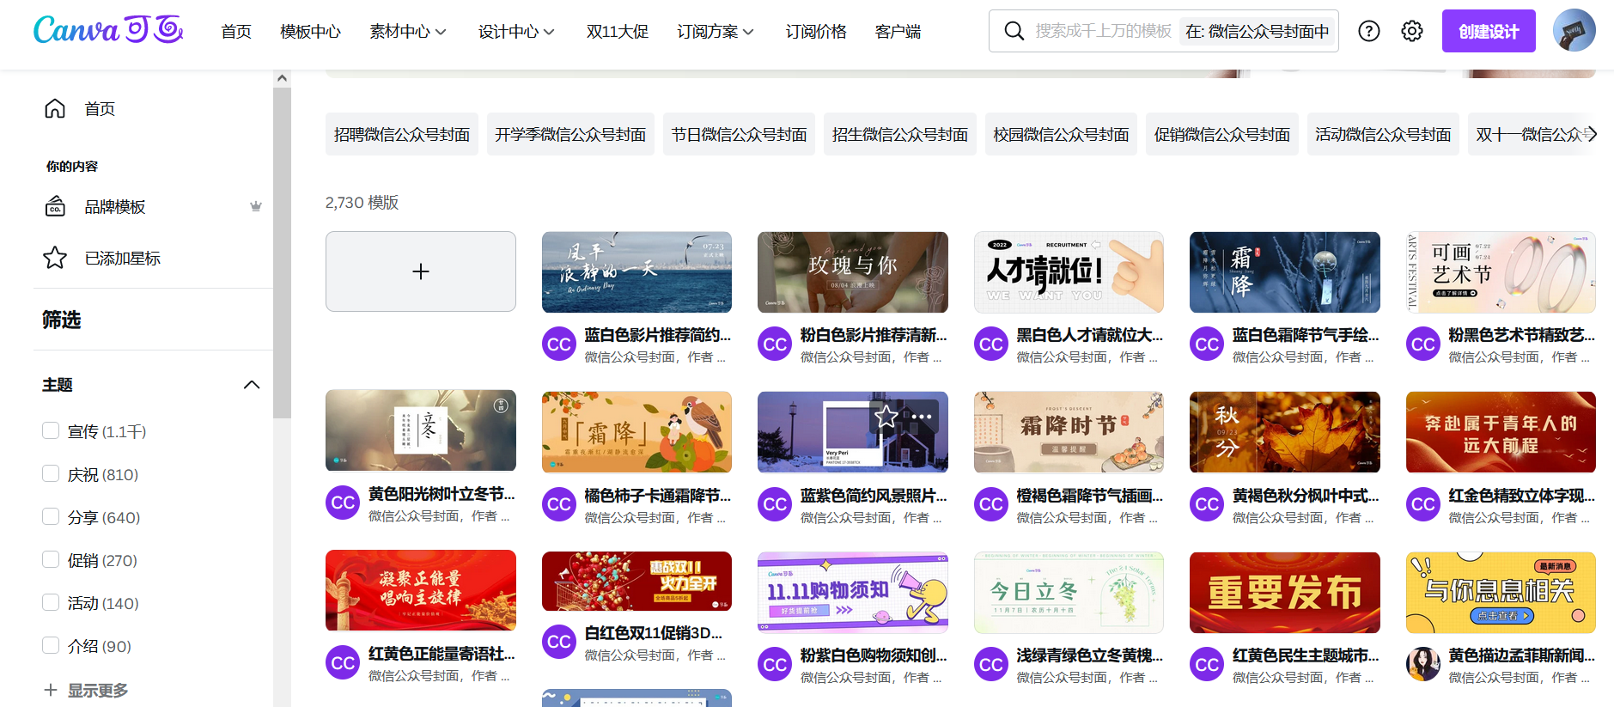The image size is (1614, 707).
Task: Open more options on 蓝紫色简约风景照片 template
Action: pos(922,417)
